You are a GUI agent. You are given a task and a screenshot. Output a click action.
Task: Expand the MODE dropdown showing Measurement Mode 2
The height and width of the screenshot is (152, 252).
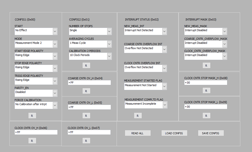click(55, 44)
